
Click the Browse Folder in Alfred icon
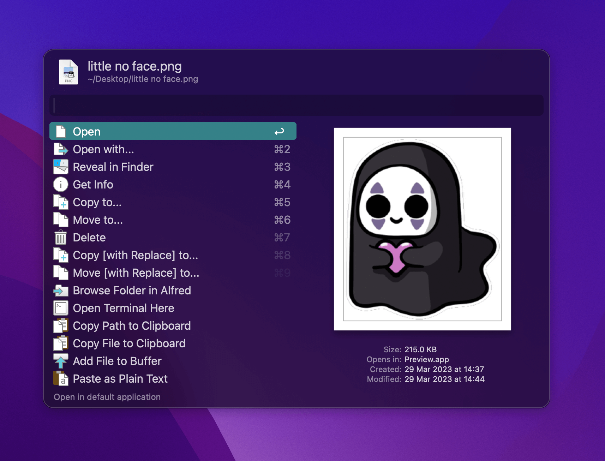(60, 291)
